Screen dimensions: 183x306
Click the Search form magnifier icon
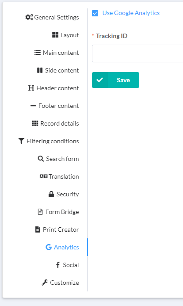[x=41, y=159]
